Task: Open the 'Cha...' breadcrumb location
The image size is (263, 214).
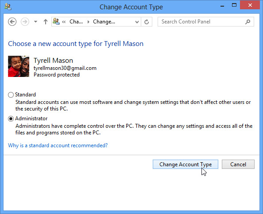Action: (76, 22)
